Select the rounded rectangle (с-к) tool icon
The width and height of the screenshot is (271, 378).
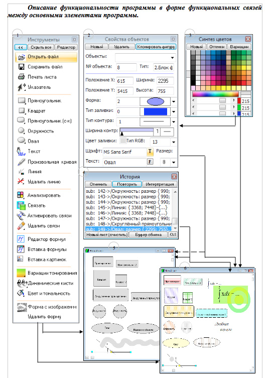(x=21, y=120)
